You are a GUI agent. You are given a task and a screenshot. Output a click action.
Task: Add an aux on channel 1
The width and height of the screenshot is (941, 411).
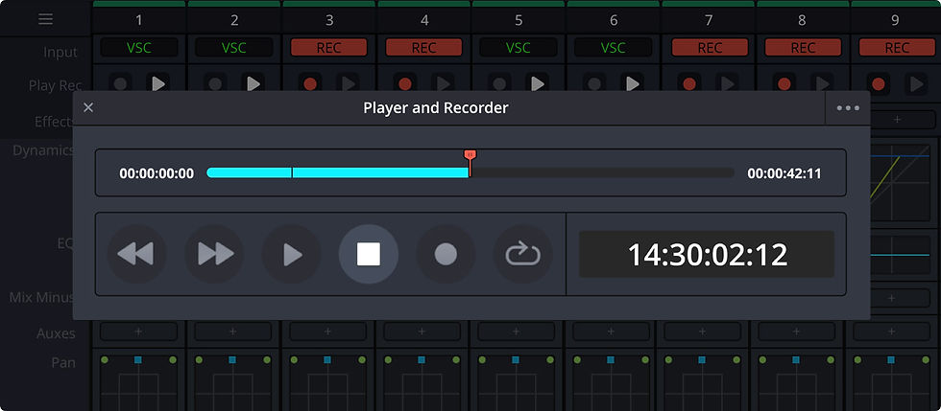click(x=138, y=331)
